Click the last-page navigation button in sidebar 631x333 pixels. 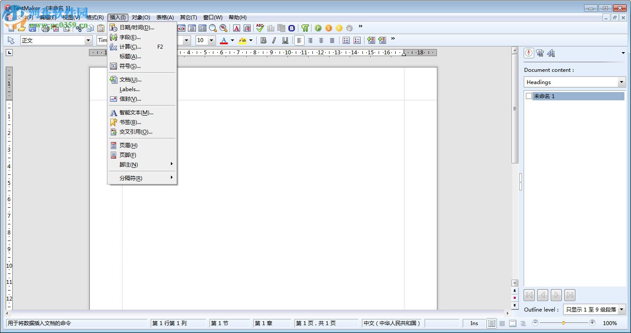569,294
